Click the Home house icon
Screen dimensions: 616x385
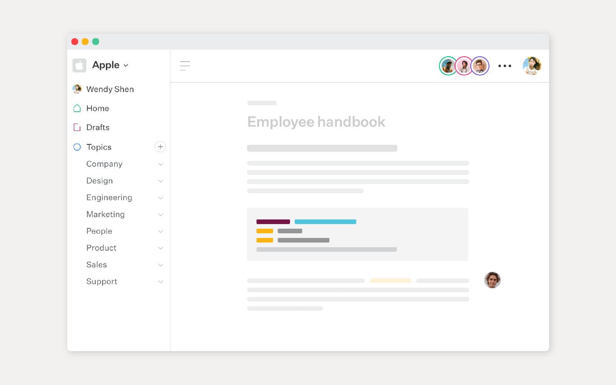pyautogui.click(x=77, y=108)
